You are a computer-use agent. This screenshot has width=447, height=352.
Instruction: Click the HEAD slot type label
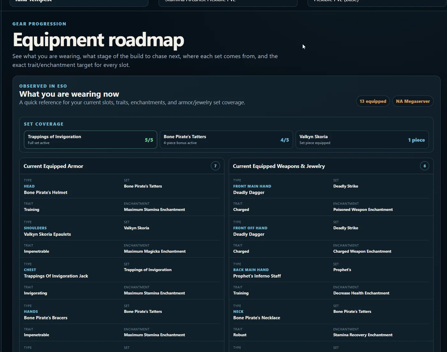(x=29, y=186)
